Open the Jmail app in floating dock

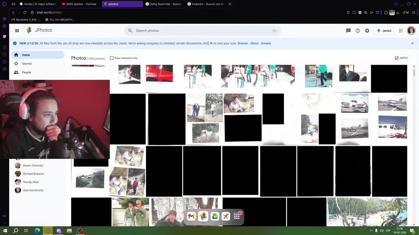[x=191, y=216]
